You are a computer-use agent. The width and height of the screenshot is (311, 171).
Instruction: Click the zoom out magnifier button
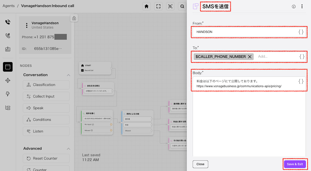coord(182,6)
